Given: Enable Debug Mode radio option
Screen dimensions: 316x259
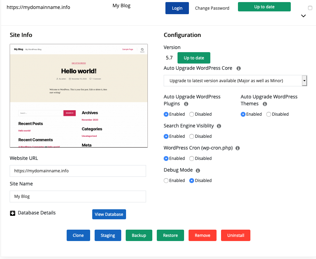Looking at the screenshot, I should click(166, 181).
